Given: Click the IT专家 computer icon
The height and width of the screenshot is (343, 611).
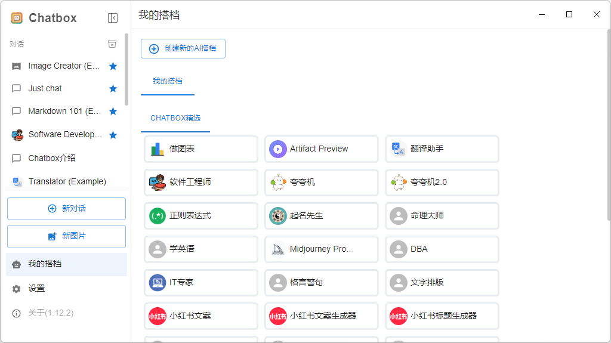Looking at the screenshot, I should [158, 283].
